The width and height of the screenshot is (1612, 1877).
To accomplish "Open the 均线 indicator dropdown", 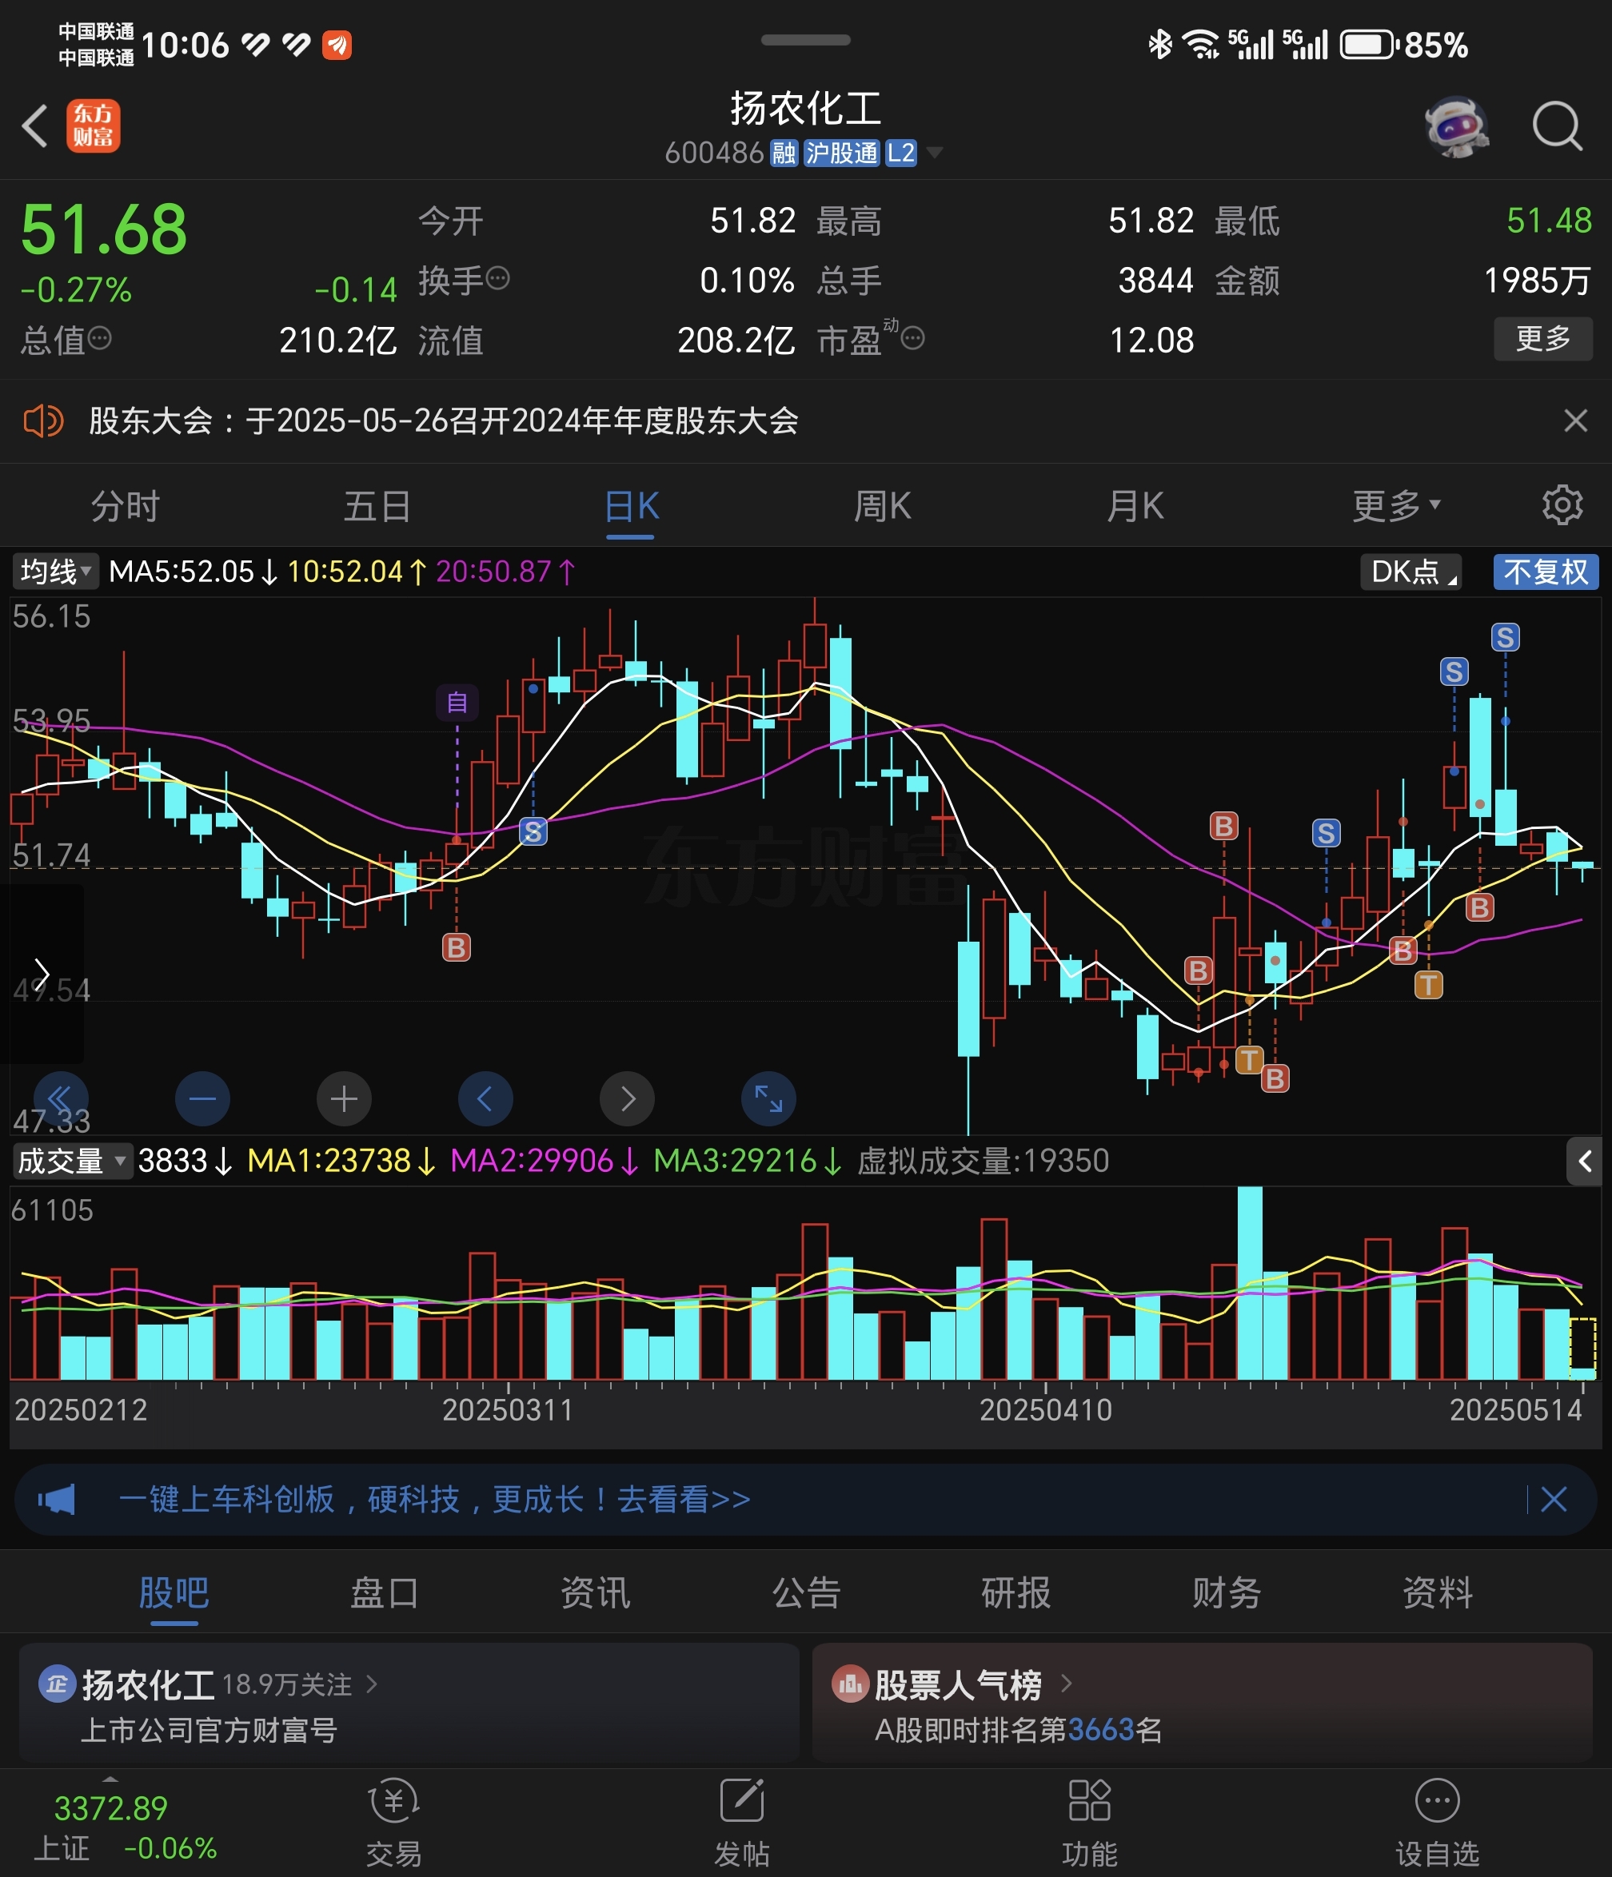I will [x=55, y=572].
